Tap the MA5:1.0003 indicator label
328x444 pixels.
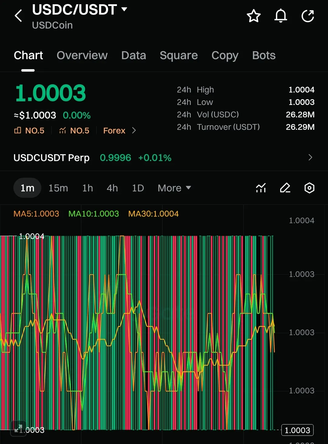coord(36,214)
